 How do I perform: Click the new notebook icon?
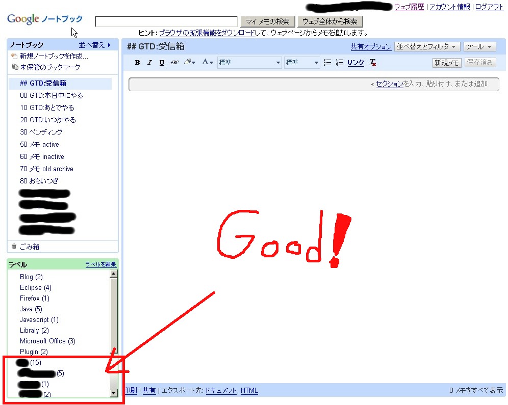click(x=14, y=56)
